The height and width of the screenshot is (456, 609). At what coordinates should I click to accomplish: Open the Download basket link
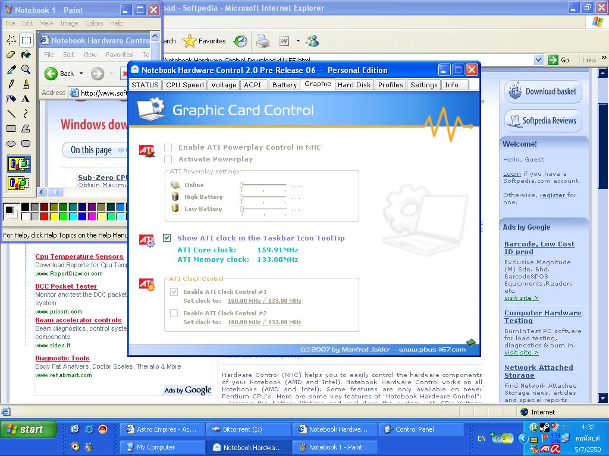(x=544, y=91)
